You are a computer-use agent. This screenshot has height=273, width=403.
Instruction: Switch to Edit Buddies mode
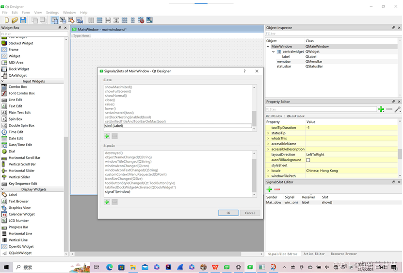click(71, 20)
